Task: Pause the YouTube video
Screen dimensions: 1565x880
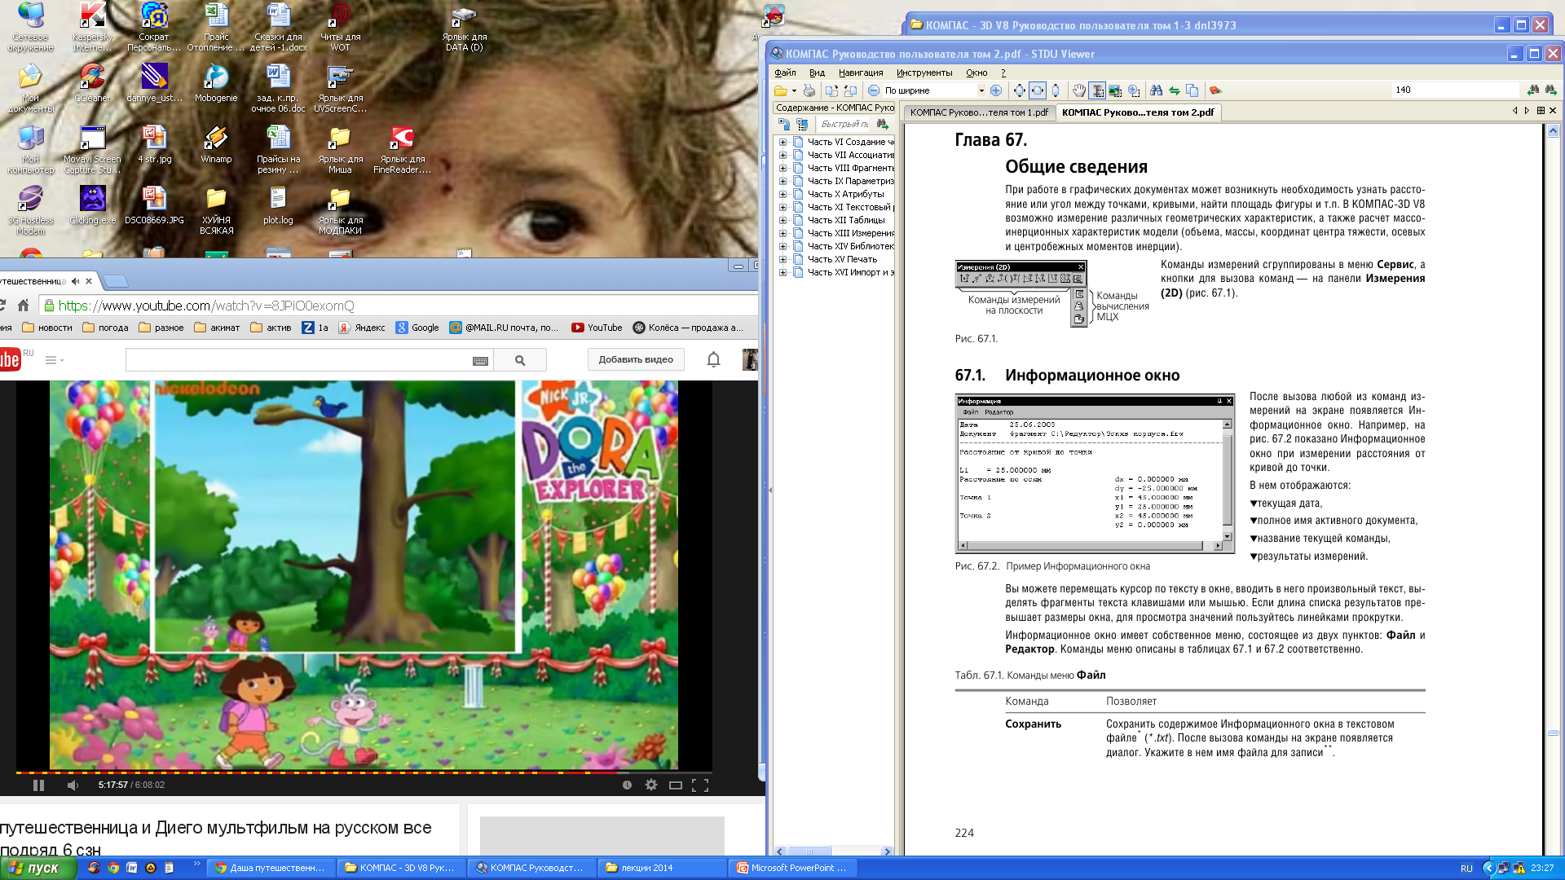Action: point(38,785)
